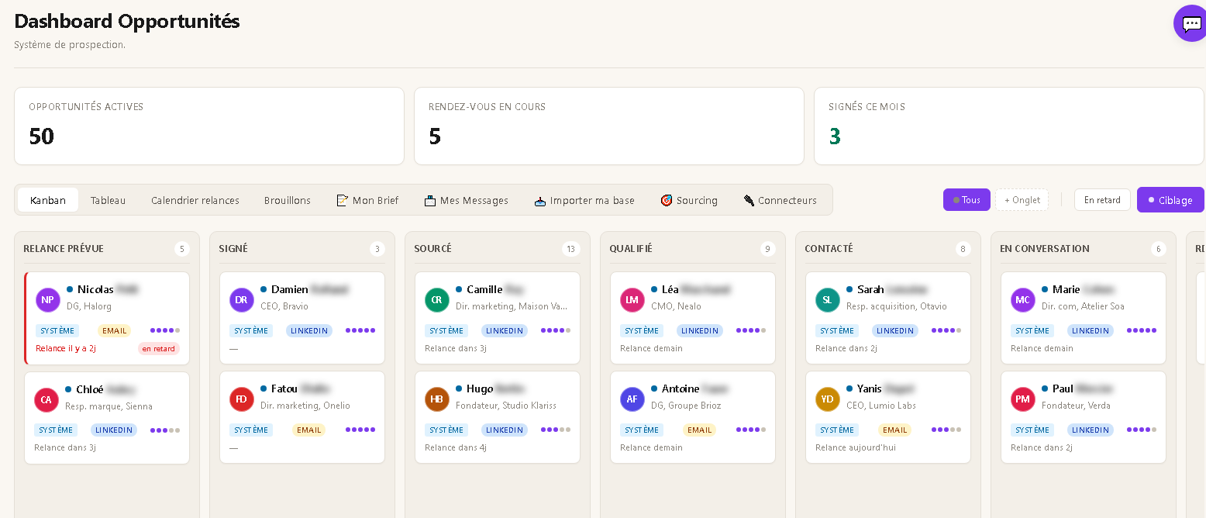Click the Ciblage button

click(1170, 200)
